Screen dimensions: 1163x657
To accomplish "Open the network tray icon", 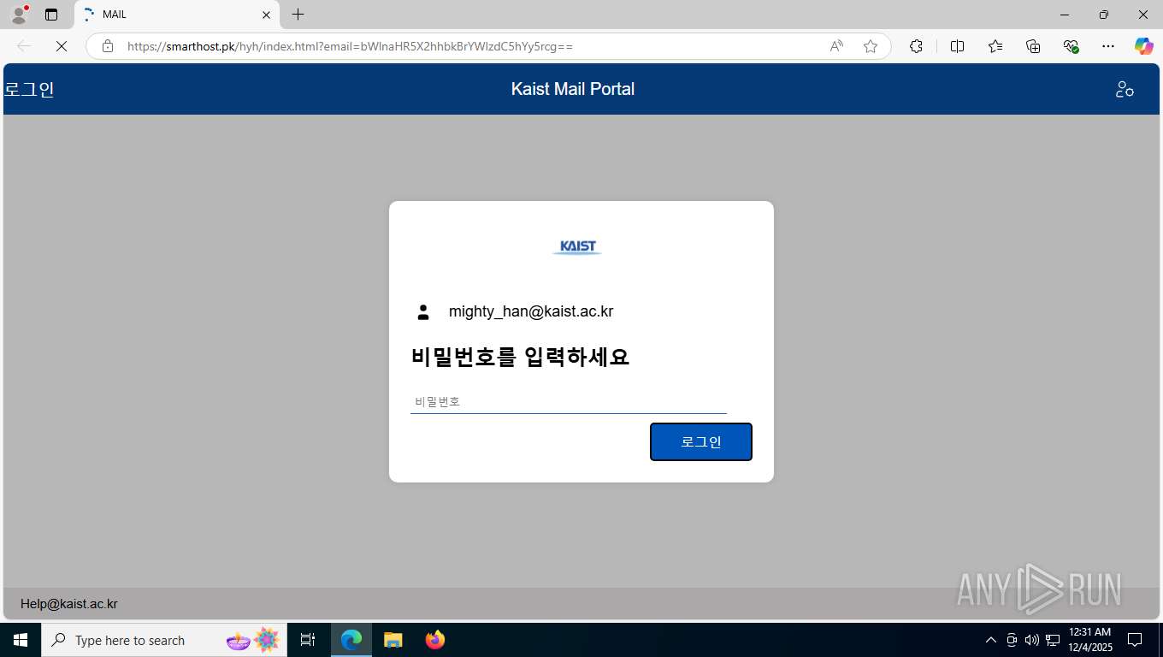I will tap(1053, 640).
